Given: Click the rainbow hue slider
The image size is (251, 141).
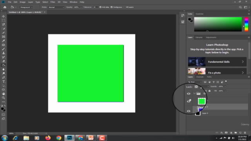Looking at the screenshot, I should [246, 24].
